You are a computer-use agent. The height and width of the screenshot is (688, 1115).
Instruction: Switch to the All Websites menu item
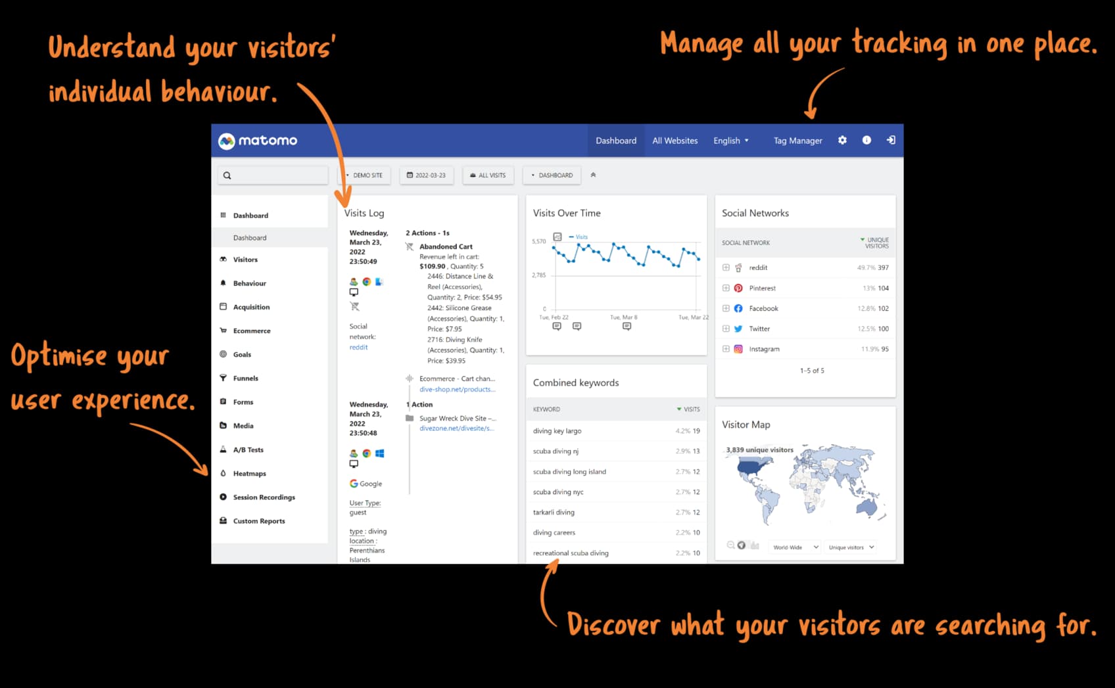[x=675, y=140]
